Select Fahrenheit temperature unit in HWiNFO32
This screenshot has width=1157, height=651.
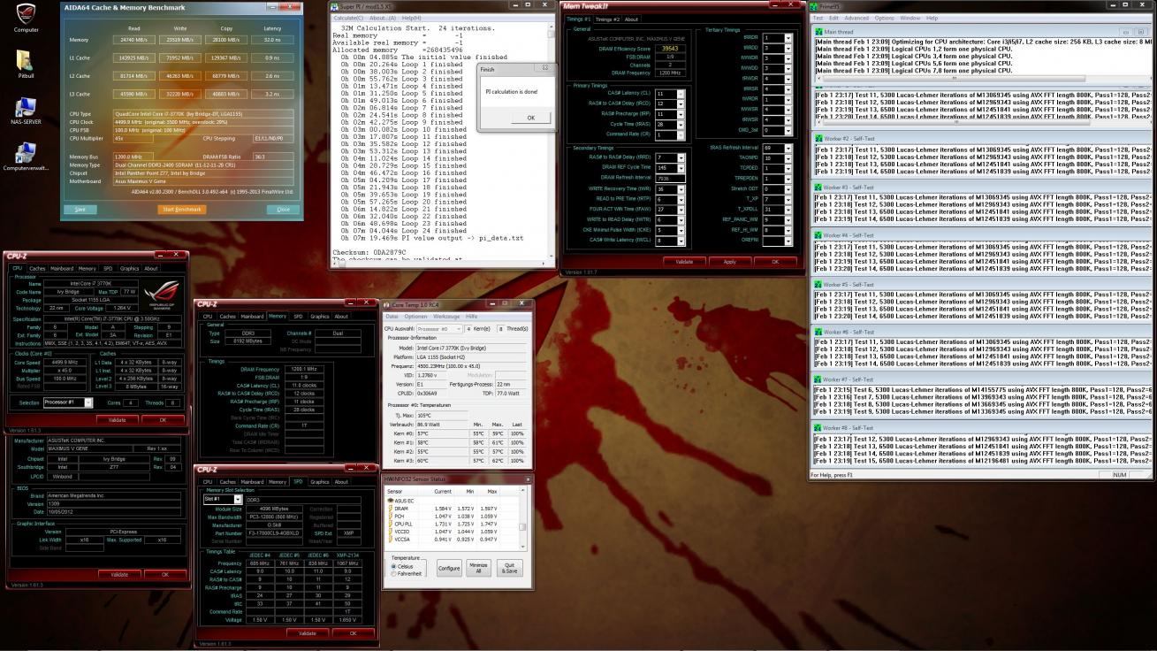pyautogui.click(x=393, y=573)
